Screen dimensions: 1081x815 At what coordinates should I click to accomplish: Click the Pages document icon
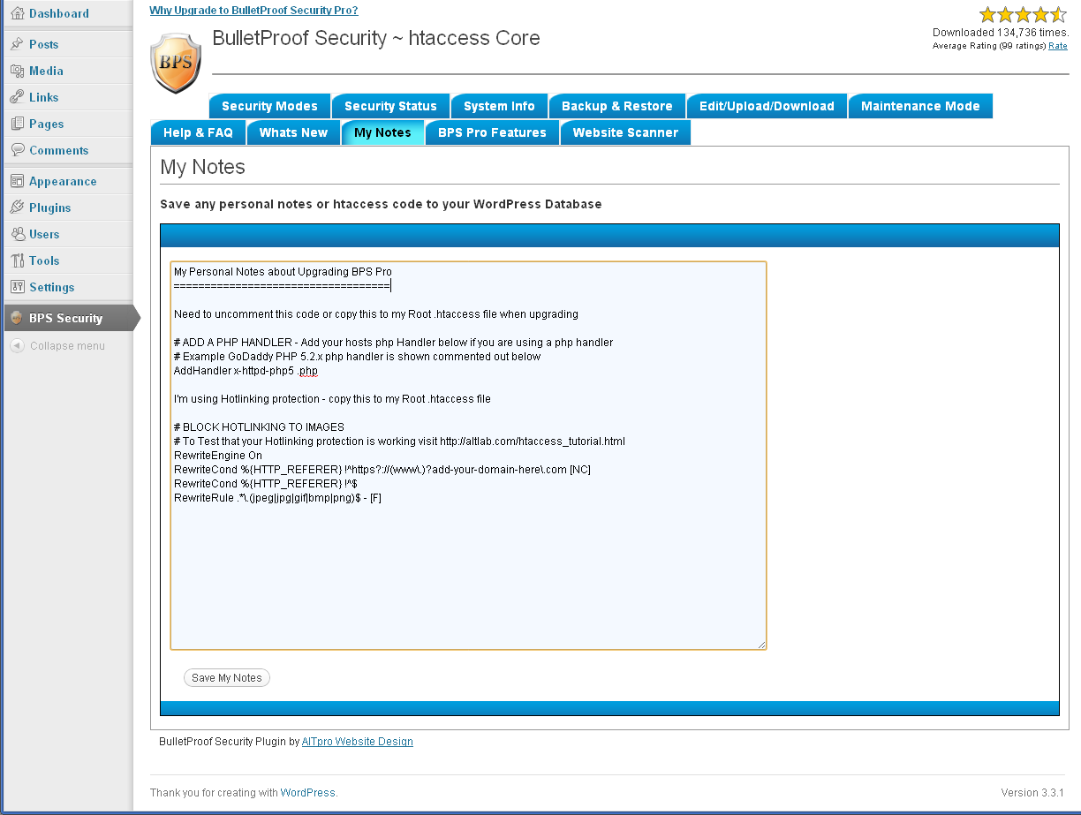[x=17, y=124]
